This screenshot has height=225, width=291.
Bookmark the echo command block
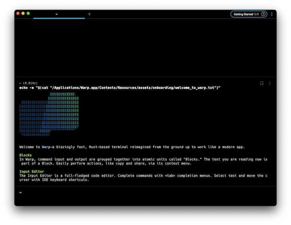tap(262, 83)
